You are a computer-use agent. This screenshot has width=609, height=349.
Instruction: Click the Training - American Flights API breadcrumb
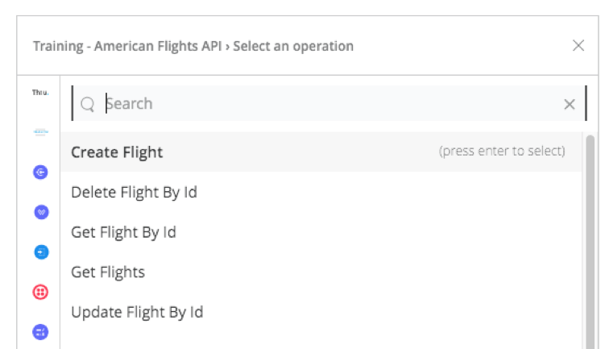coord(127,46)
